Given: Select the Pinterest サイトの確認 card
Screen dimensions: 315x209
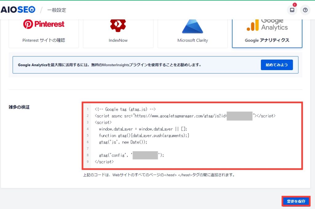Looking at the screenshot, I should [x=44, y=33].
